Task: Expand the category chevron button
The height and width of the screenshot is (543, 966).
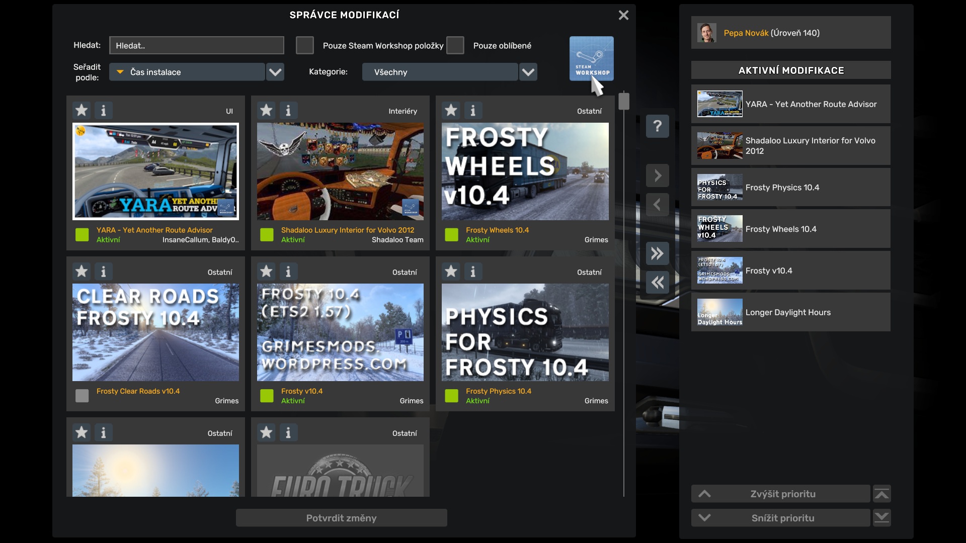Action: pyautogui.click(x=528, y=72)
